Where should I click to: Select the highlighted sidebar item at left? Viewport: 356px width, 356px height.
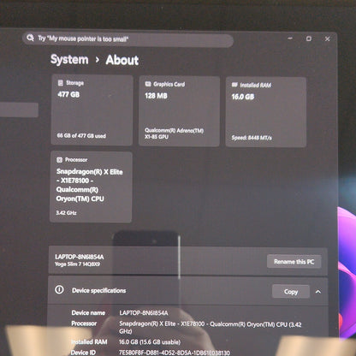coord(19,110)
